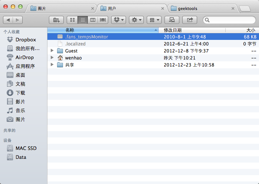Screen dimensions: 259x184
Task: Click the new folder toolbar icon
Action: (56, 20)
